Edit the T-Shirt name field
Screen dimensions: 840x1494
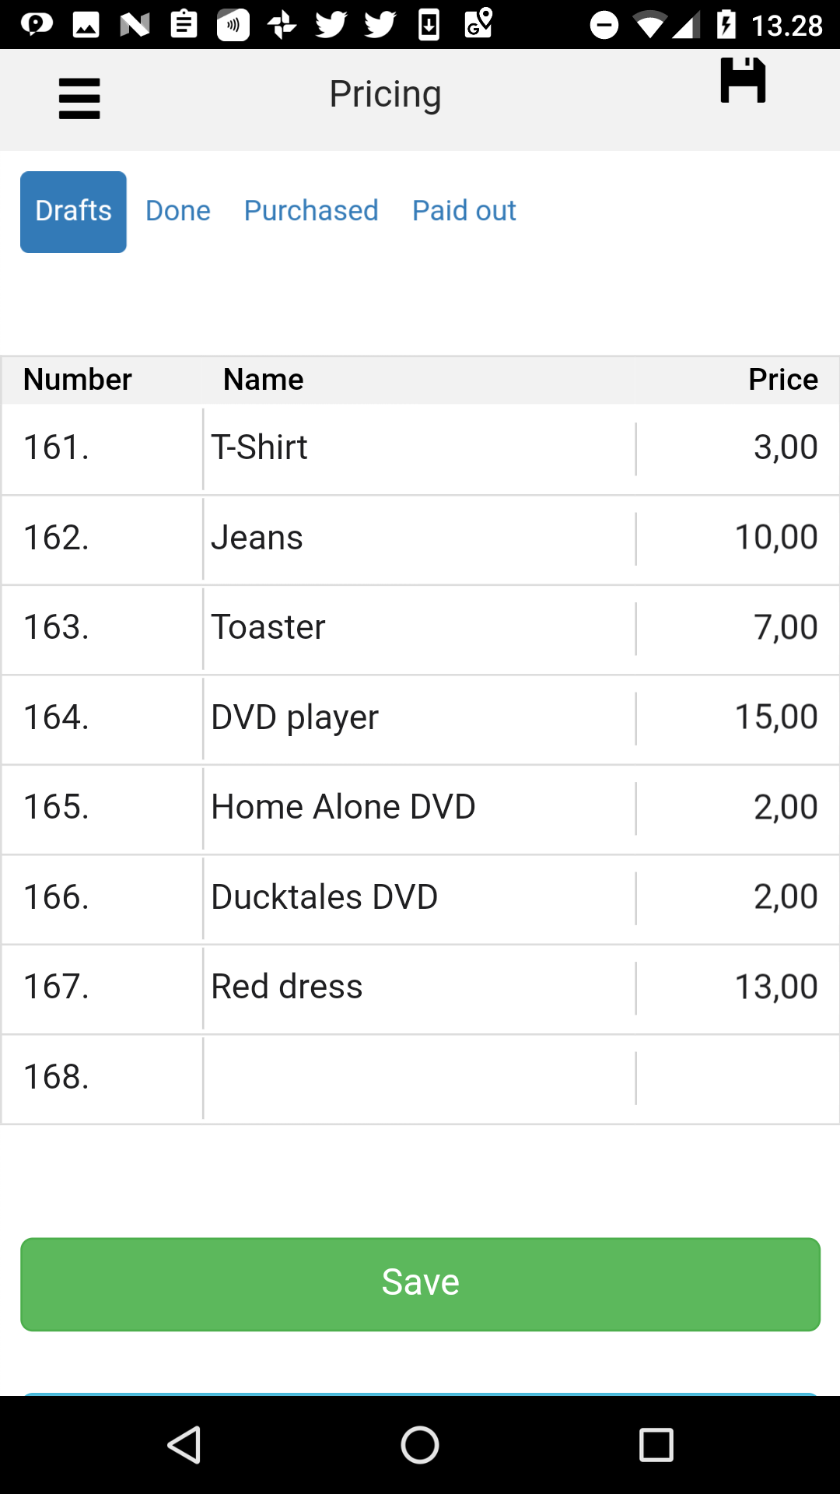(418, 448)
